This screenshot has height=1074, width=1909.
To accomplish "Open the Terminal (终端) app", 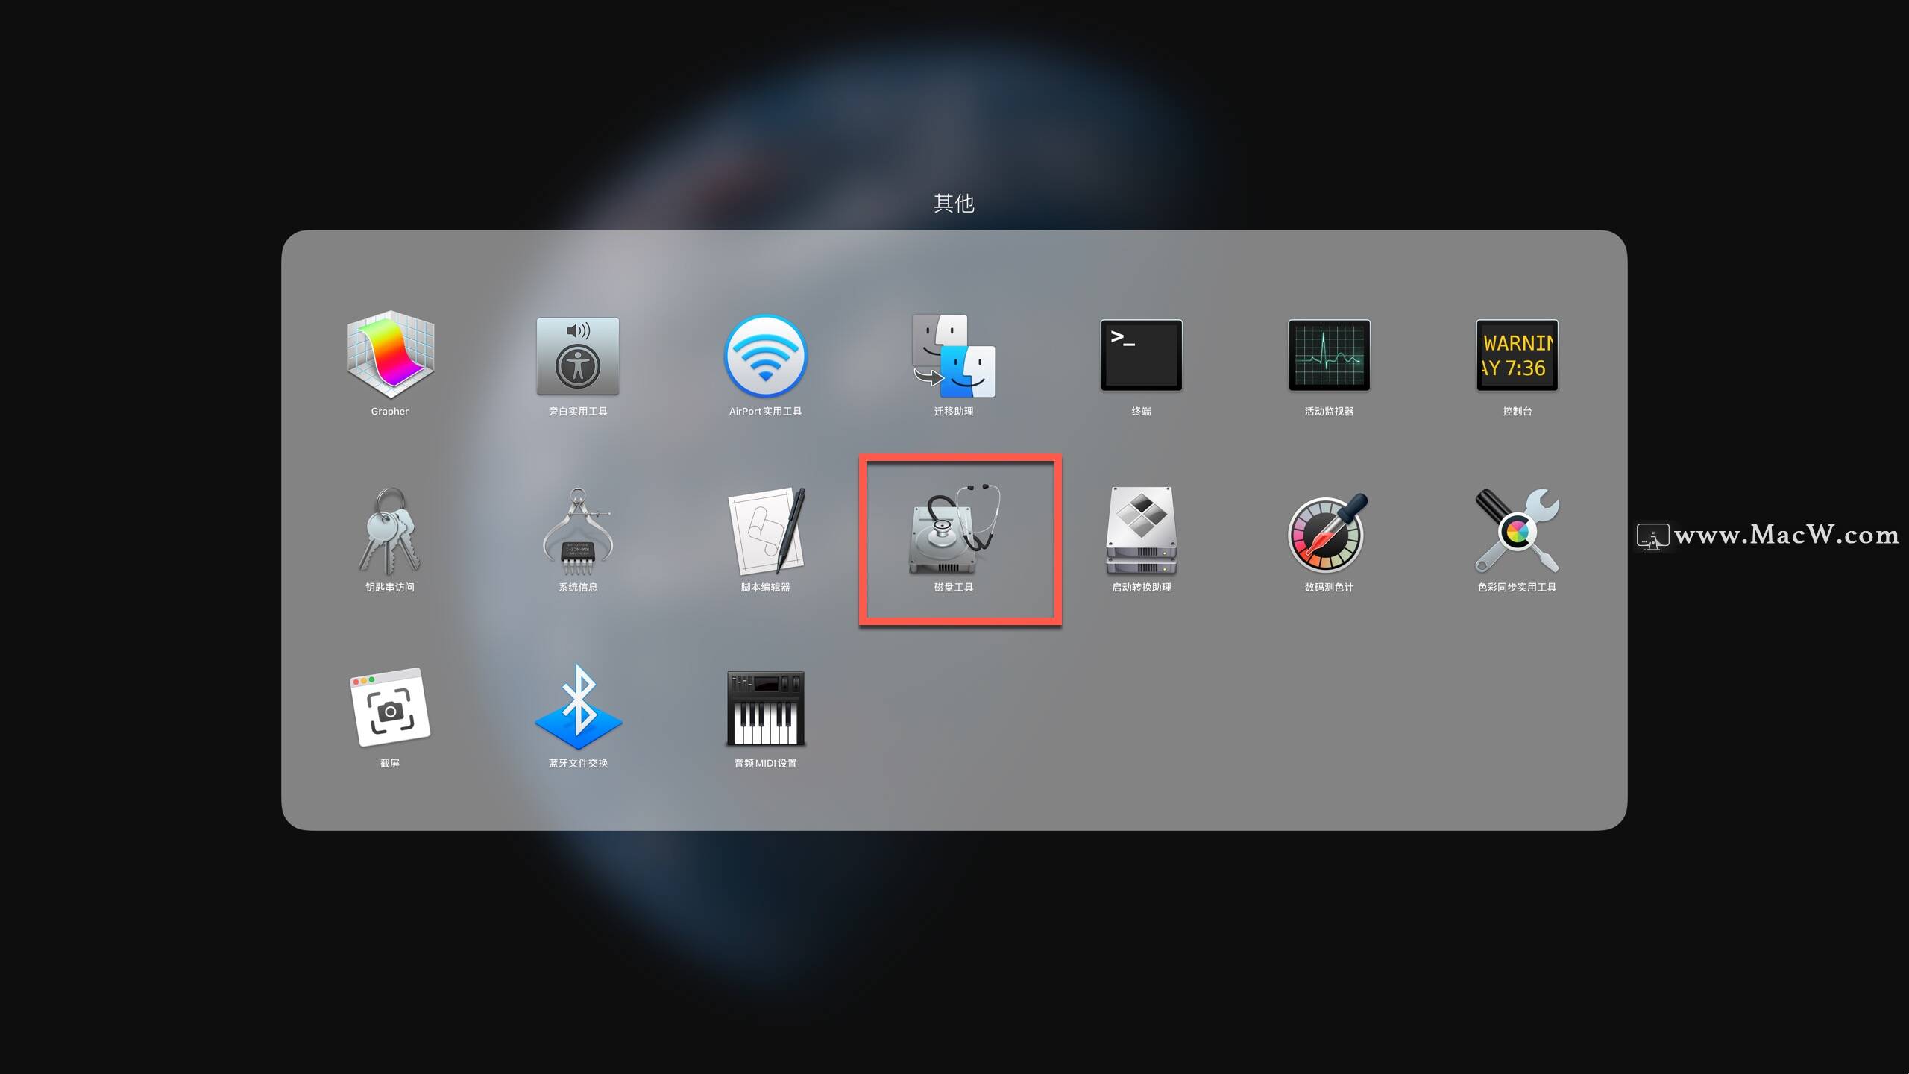I will [x=1141, y=355].
